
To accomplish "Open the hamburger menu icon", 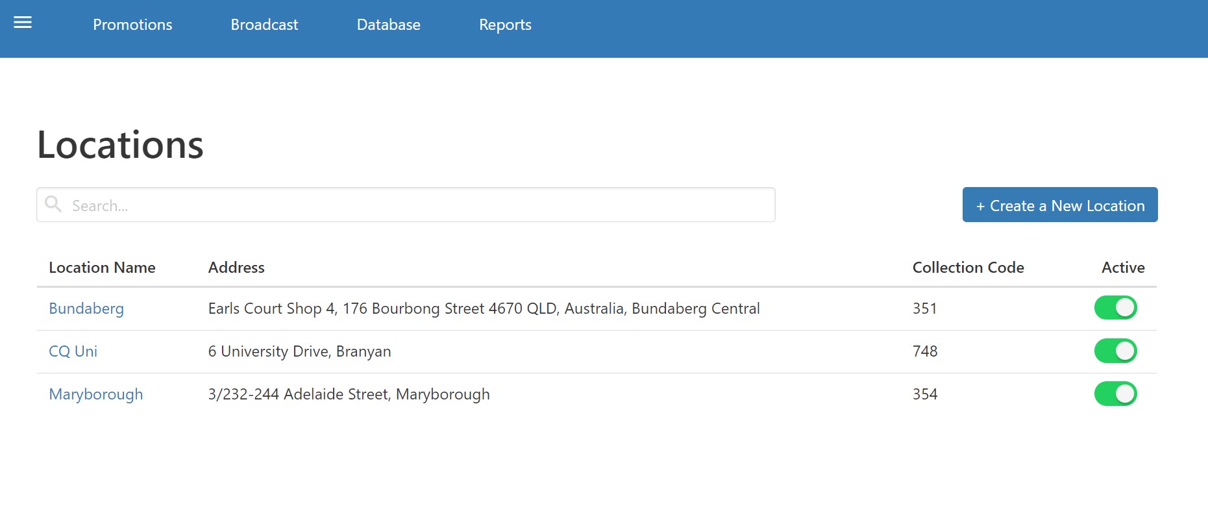I will [23, 23].
